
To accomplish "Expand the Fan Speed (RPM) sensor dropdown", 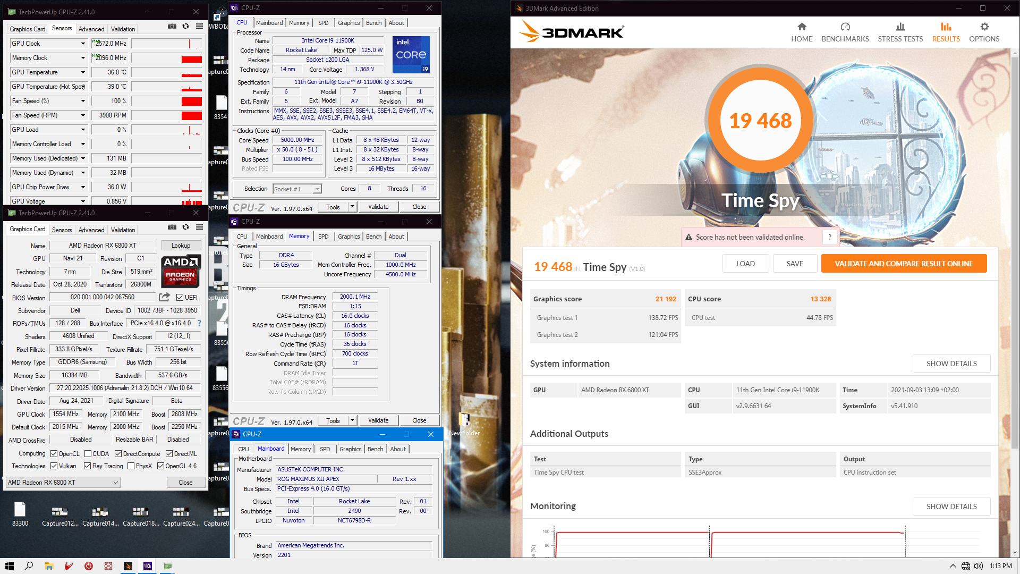I will pos(83,115).
